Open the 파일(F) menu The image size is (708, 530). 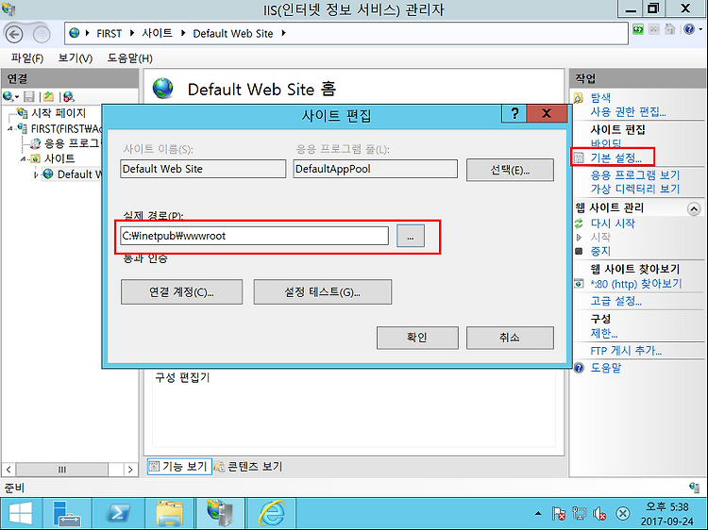click(x=27, y=58)
